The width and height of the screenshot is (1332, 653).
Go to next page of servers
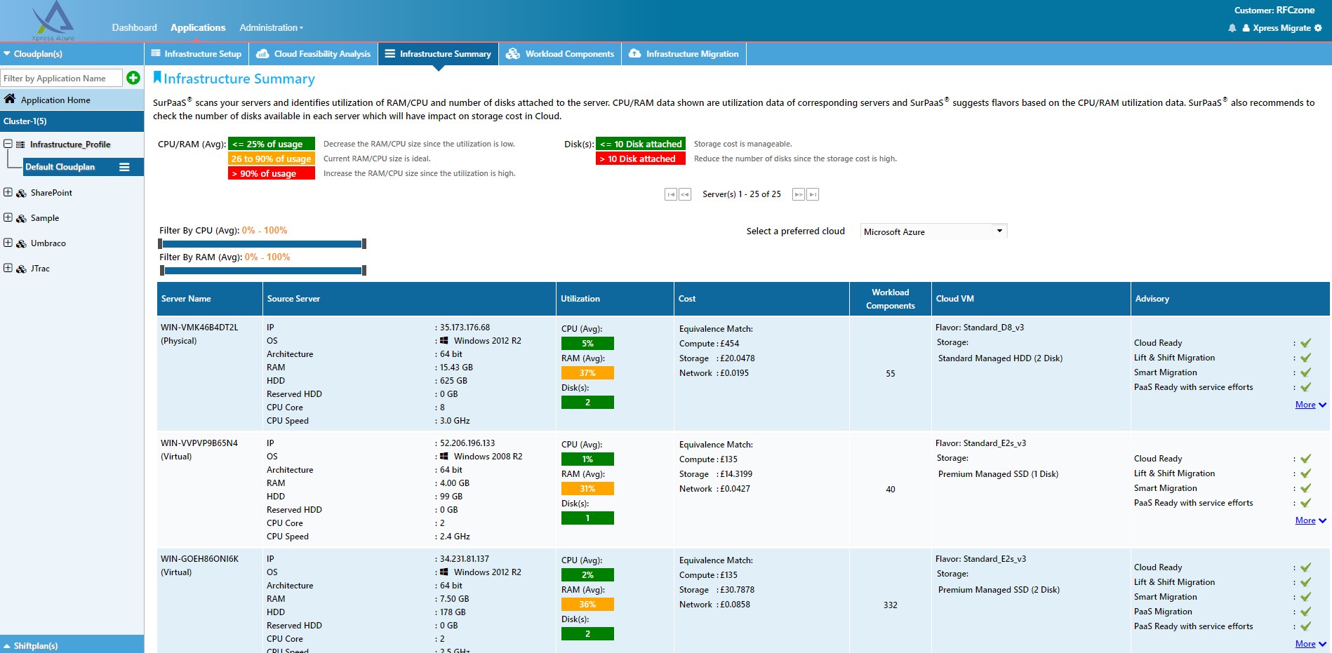[799, 194]
